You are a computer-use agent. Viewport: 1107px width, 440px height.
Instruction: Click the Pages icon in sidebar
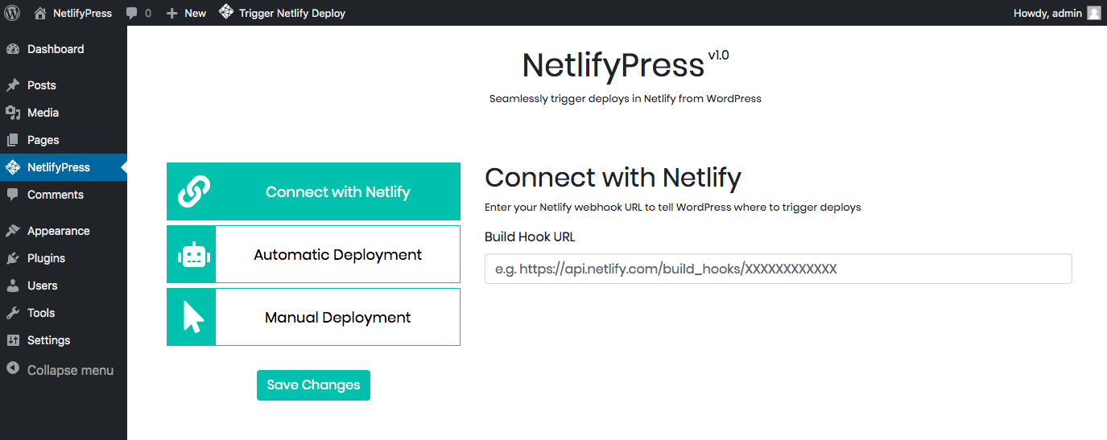point(13,140)
